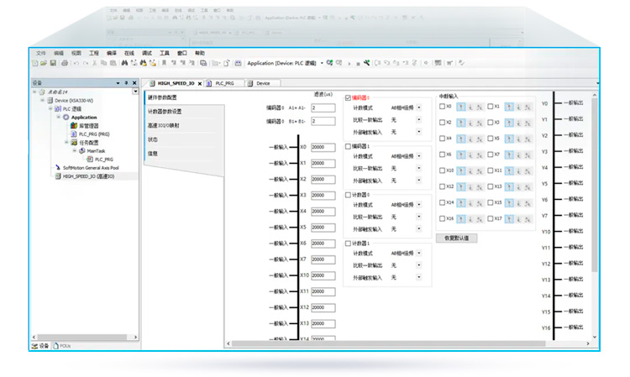Click the Login to device icon
Image resolution: width=630 pixels, height=377 pixels.
point(329,63)
